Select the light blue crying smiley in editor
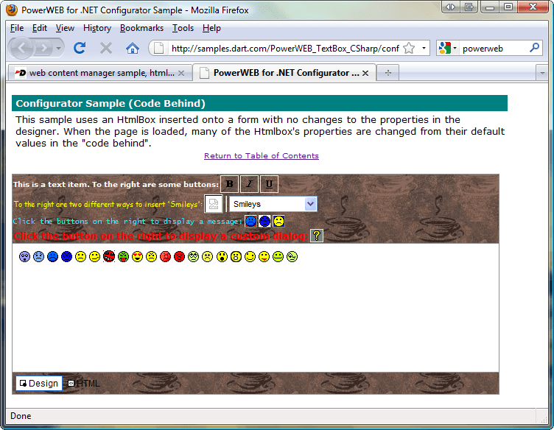Image resolution: width=554 pixels, height=430 pixels. [38, 257]
